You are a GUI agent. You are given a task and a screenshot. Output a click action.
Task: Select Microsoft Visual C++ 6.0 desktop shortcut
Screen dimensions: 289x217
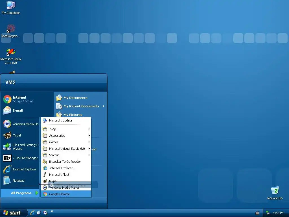pos(11,57)
